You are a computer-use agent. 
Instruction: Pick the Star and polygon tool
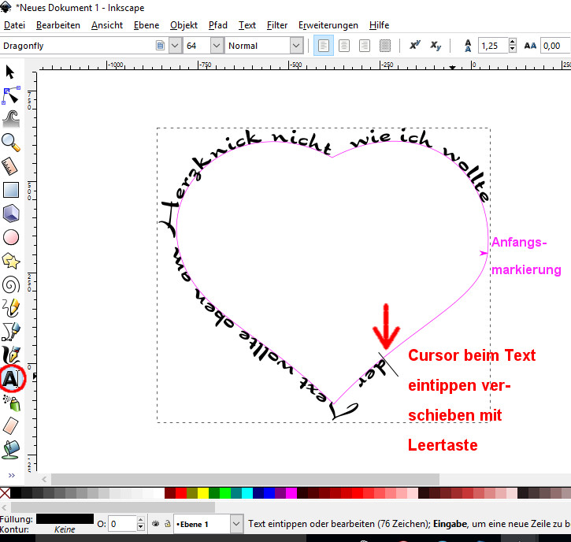pyautogui.click(x=10, y=260)
